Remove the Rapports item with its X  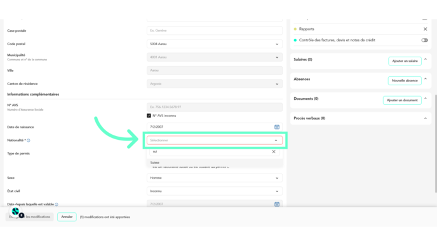click(426, 29)
